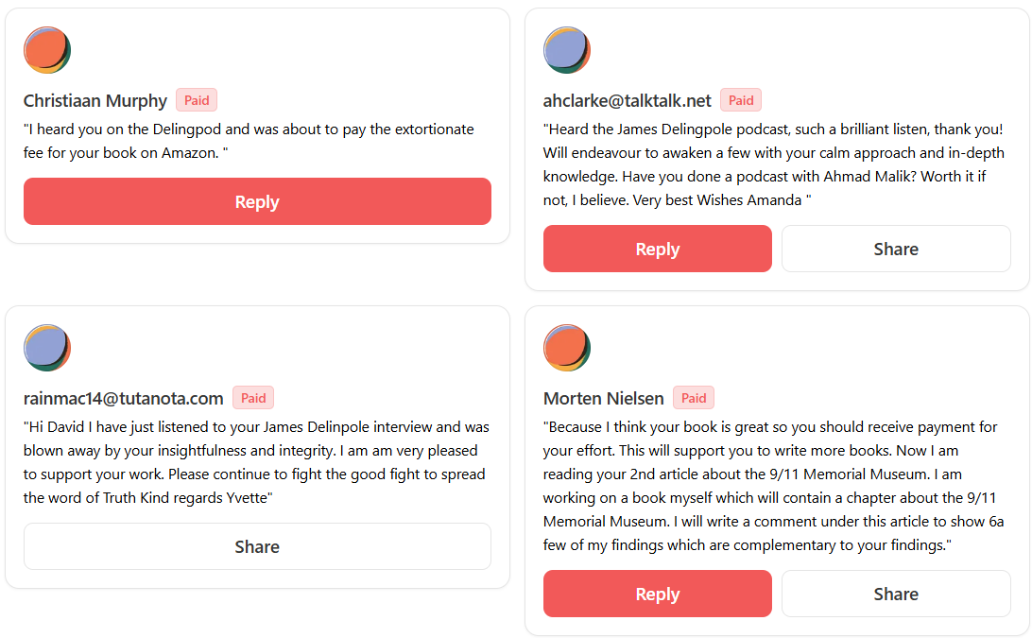Open Morten Nielsen's profile name

tap(603, 399)
